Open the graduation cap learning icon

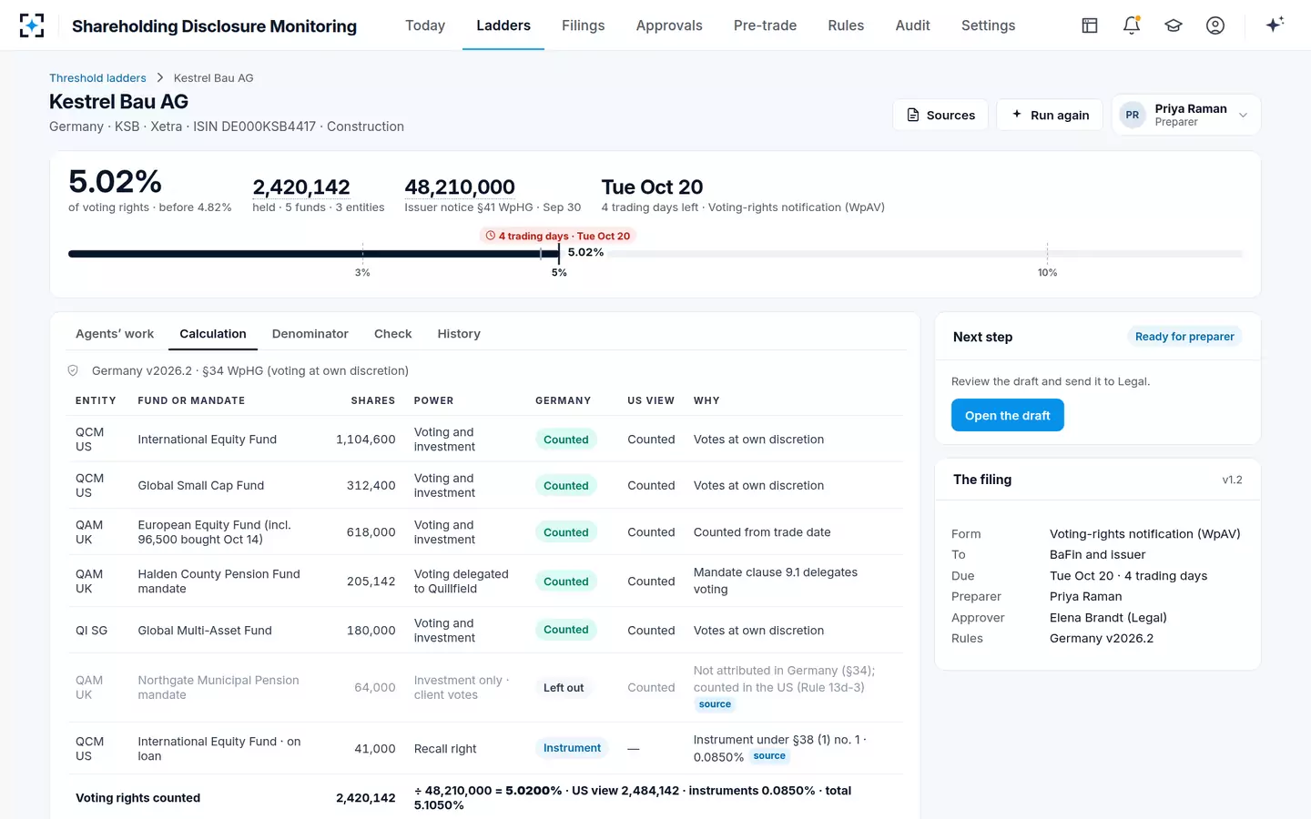[1174, 25]
